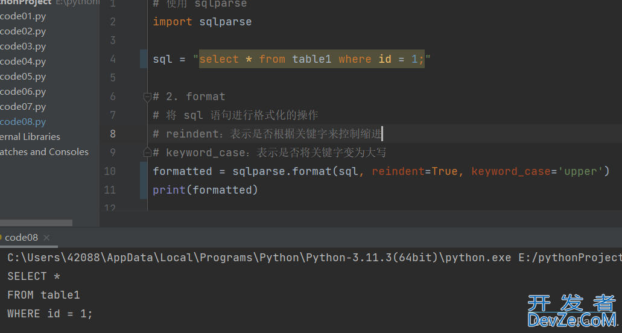Collapse comment block fold marker at line 6

tap(147, 97)
